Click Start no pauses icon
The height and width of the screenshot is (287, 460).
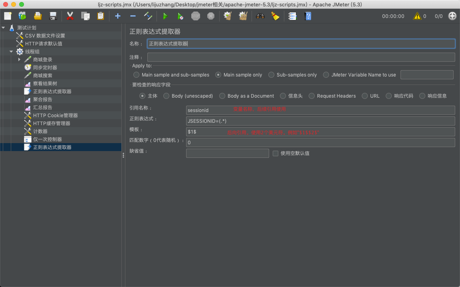180,16
